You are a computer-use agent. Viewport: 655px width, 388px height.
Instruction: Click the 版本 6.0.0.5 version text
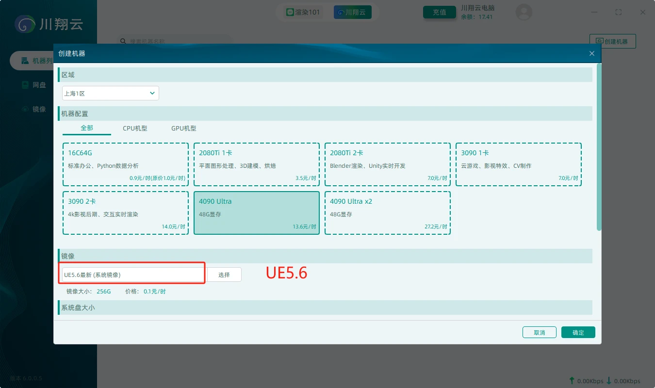pos(26,378)
